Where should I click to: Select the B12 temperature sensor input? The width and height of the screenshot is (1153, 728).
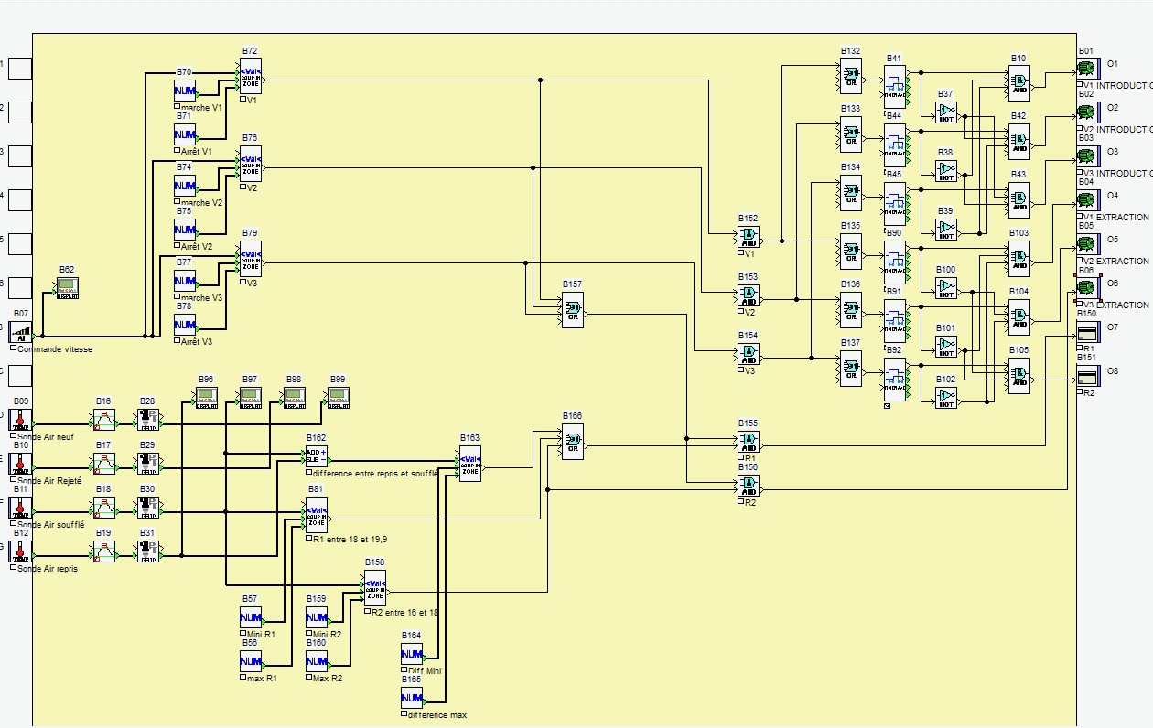pos(22,551)
